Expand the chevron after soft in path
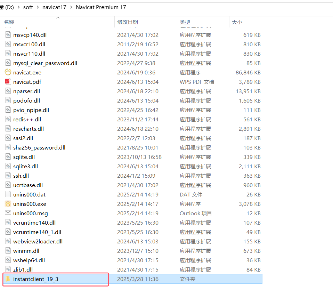Image resolution: width=333 pixels, height=290 pixels. (38, 7)
